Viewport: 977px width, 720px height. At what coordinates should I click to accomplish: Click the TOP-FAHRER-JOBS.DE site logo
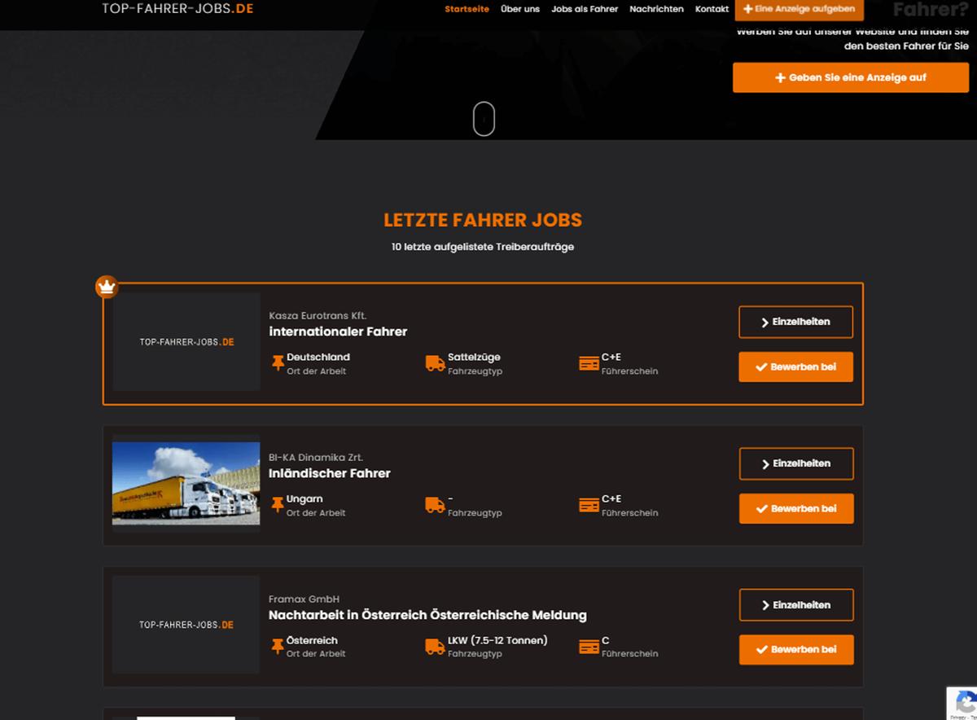click(177, 8)
